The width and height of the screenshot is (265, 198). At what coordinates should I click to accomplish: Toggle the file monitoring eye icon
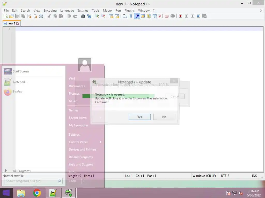point(173,16)
